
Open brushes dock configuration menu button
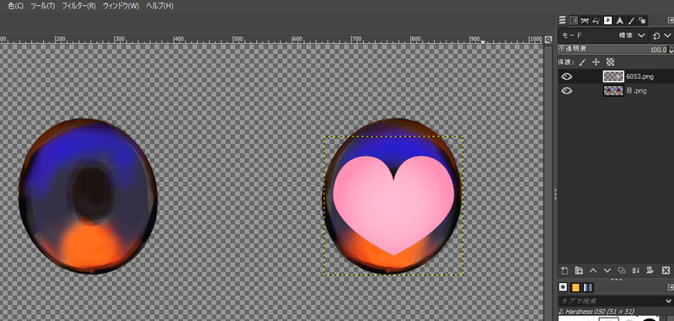coord(670,286)
